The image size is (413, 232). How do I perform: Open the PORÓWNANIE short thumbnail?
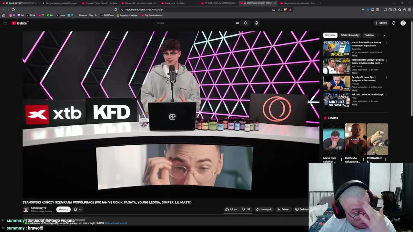pos(377,139)
